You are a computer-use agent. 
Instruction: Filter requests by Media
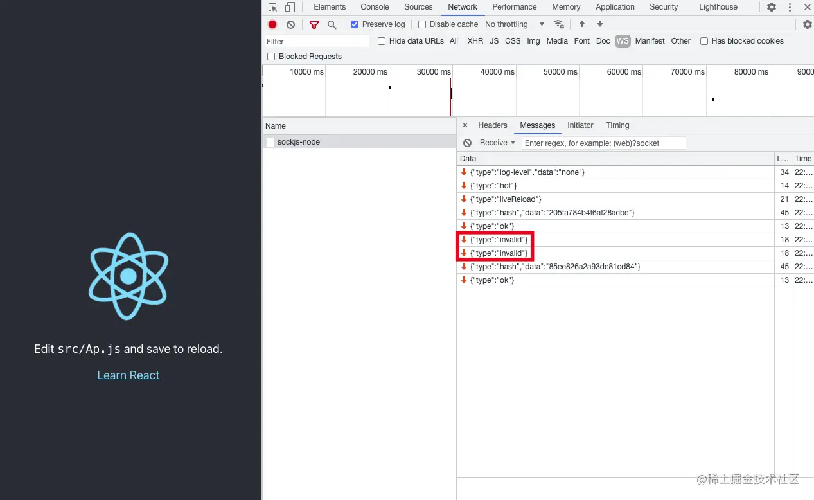coord(557,41)
